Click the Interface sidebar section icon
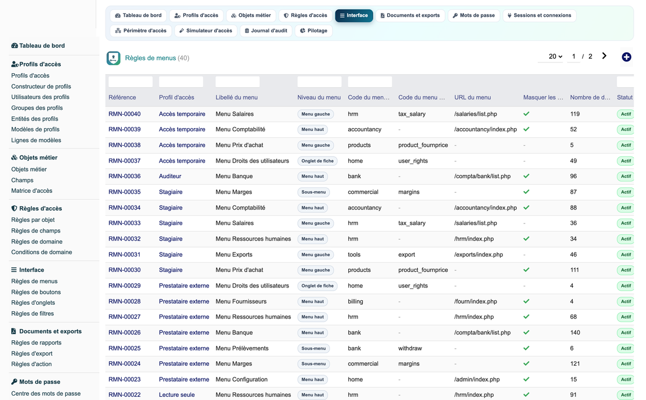 tap(14, 270)
